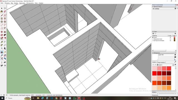Screen dimensions: 178x100
Task: Collapse the Данные объекта panel
Action: [x=153, y=7]
